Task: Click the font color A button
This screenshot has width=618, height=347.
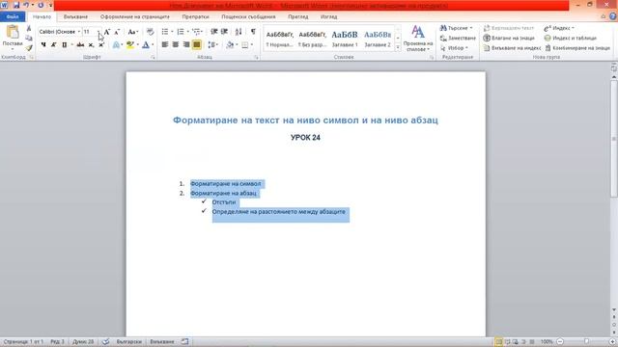Action: (x=146, y=45)
